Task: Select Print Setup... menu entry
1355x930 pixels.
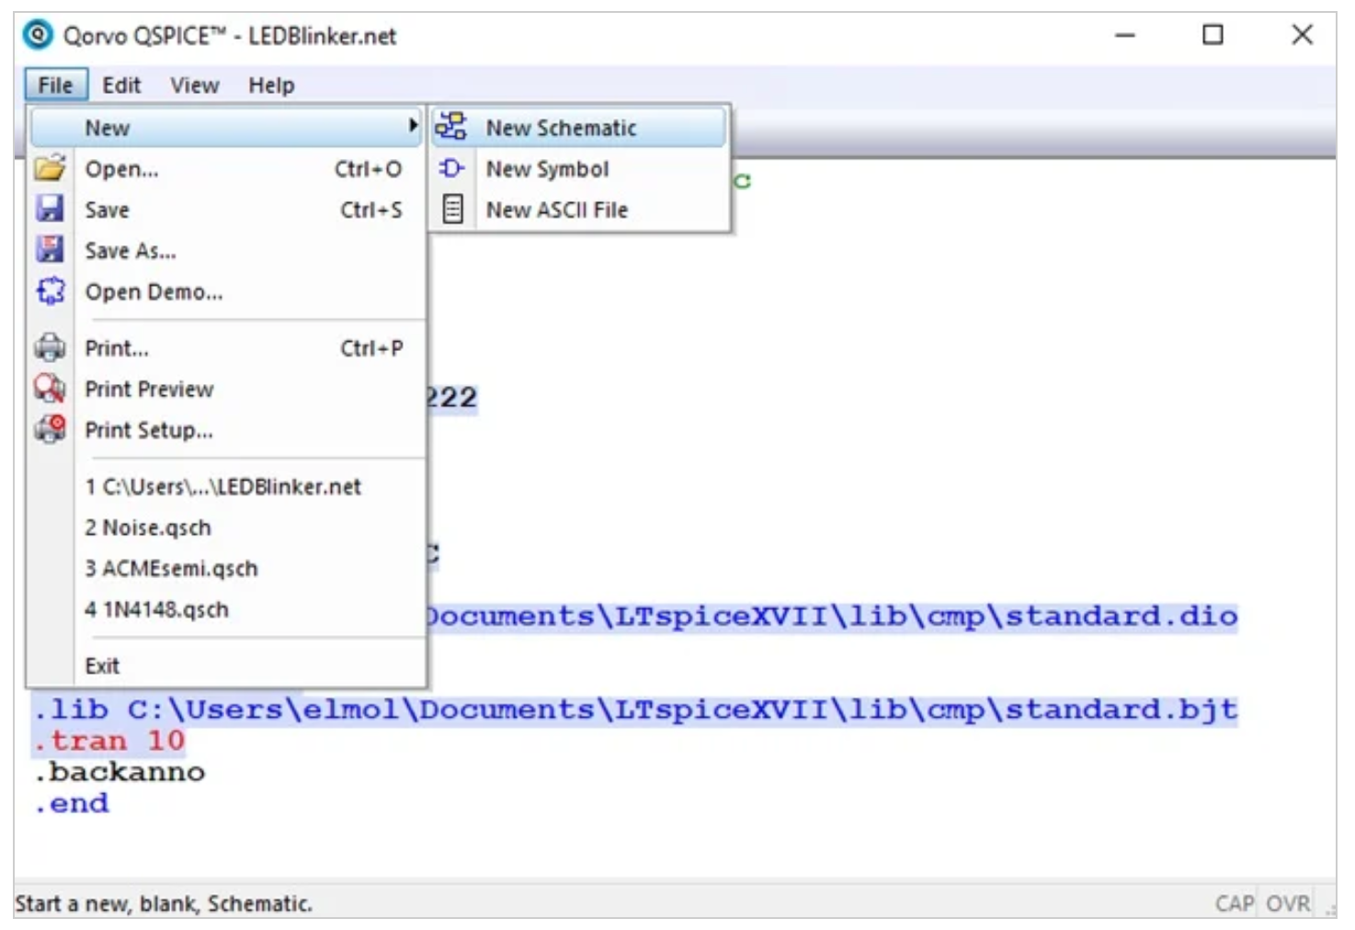Action: click(x=227, y=430)
